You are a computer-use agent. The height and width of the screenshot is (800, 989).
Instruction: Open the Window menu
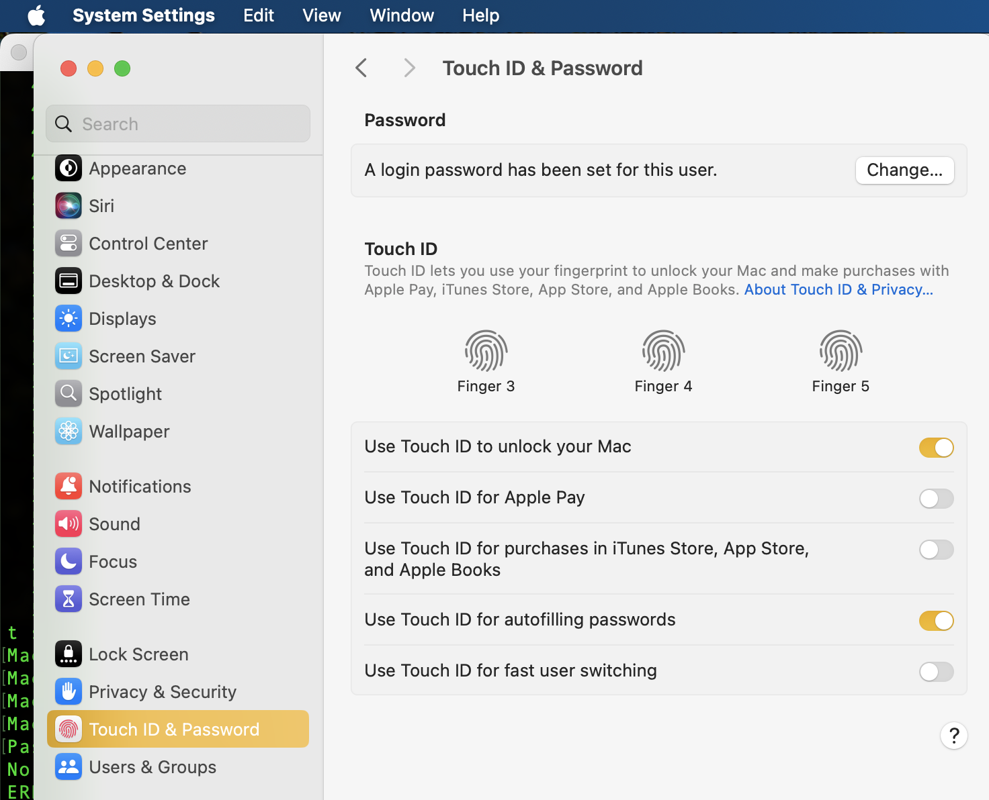402,15
